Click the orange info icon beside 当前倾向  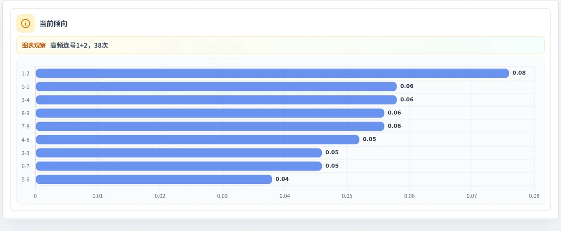coord(25,24)
